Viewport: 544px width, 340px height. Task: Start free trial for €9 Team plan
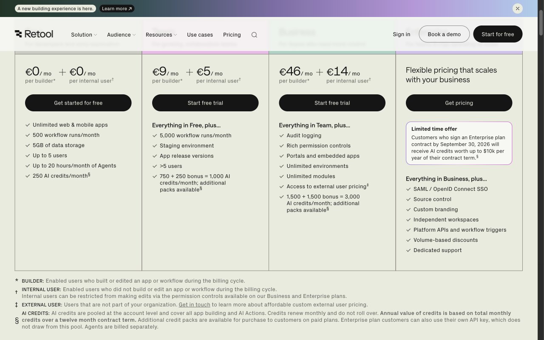205,103
